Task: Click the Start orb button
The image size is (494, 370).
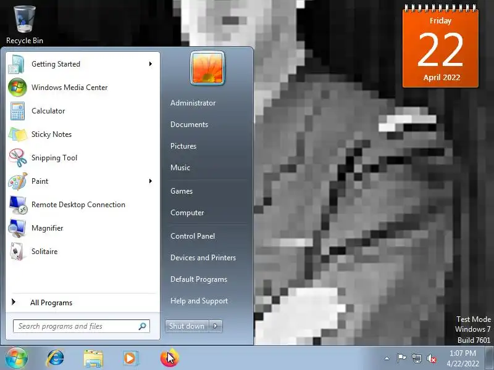Action: pyautogui.click(x=17, y=358)
